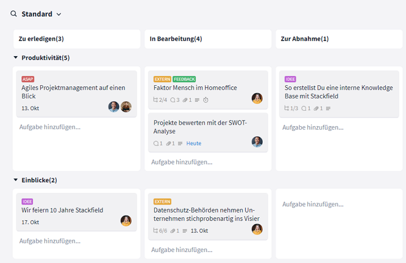Click comment icon on SWOT-Analyse card
The image size is (406, 263).
156,144
